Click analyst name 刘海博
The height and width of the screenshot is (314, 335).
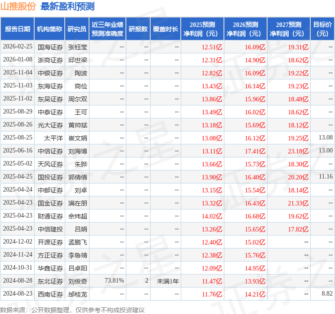77,151
